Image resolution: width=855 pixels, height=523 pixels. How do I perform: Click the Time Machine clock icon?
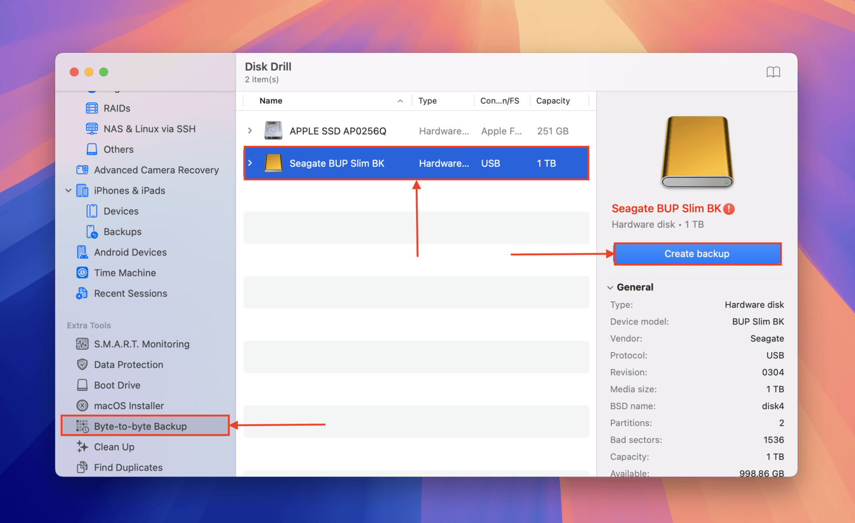point(83,273)
